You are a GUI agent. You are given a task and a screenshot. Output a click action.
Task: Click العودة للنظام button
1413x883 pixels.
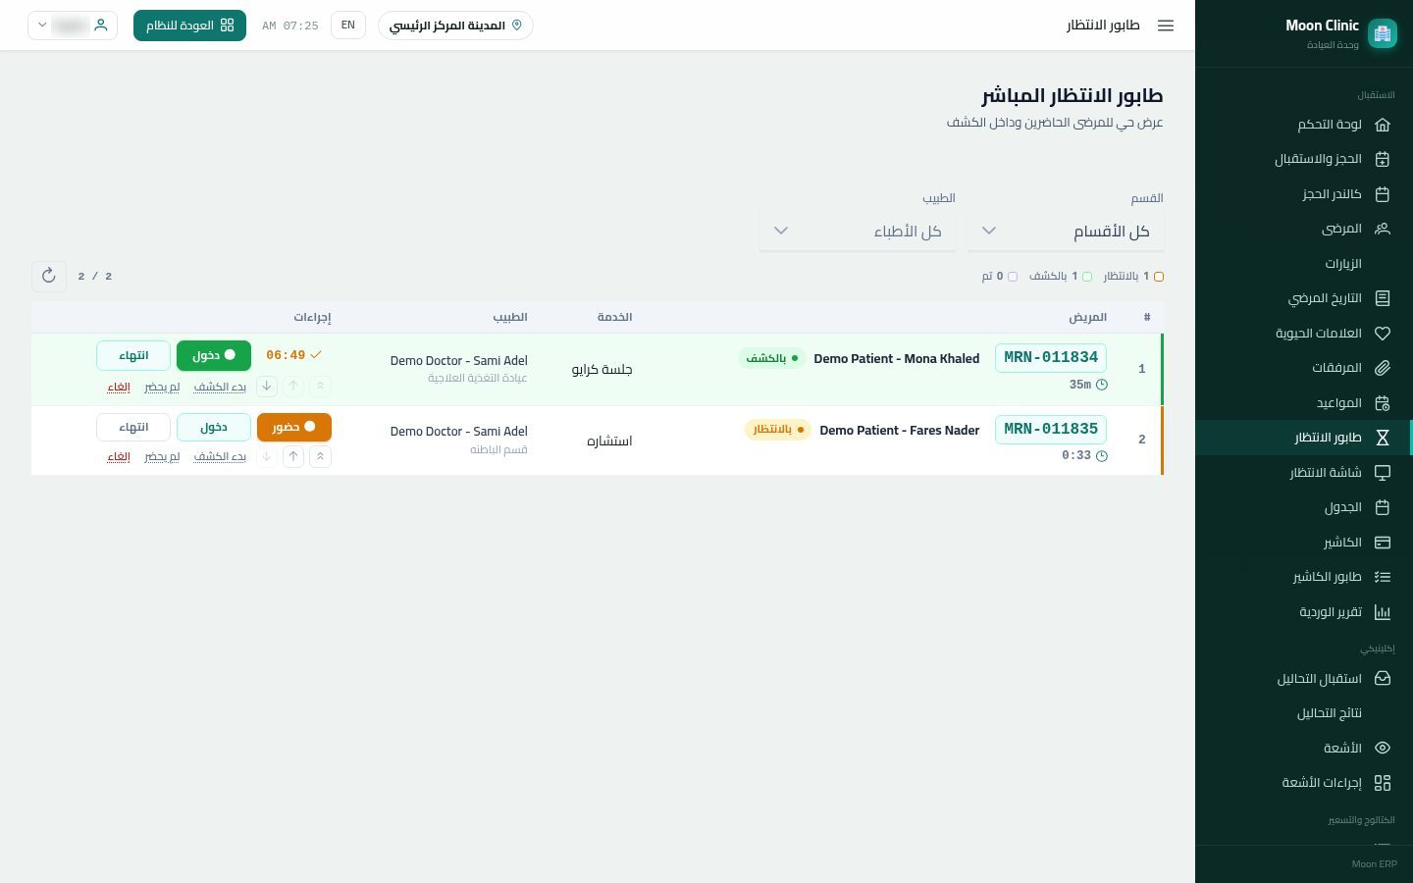tap(189, 26)
